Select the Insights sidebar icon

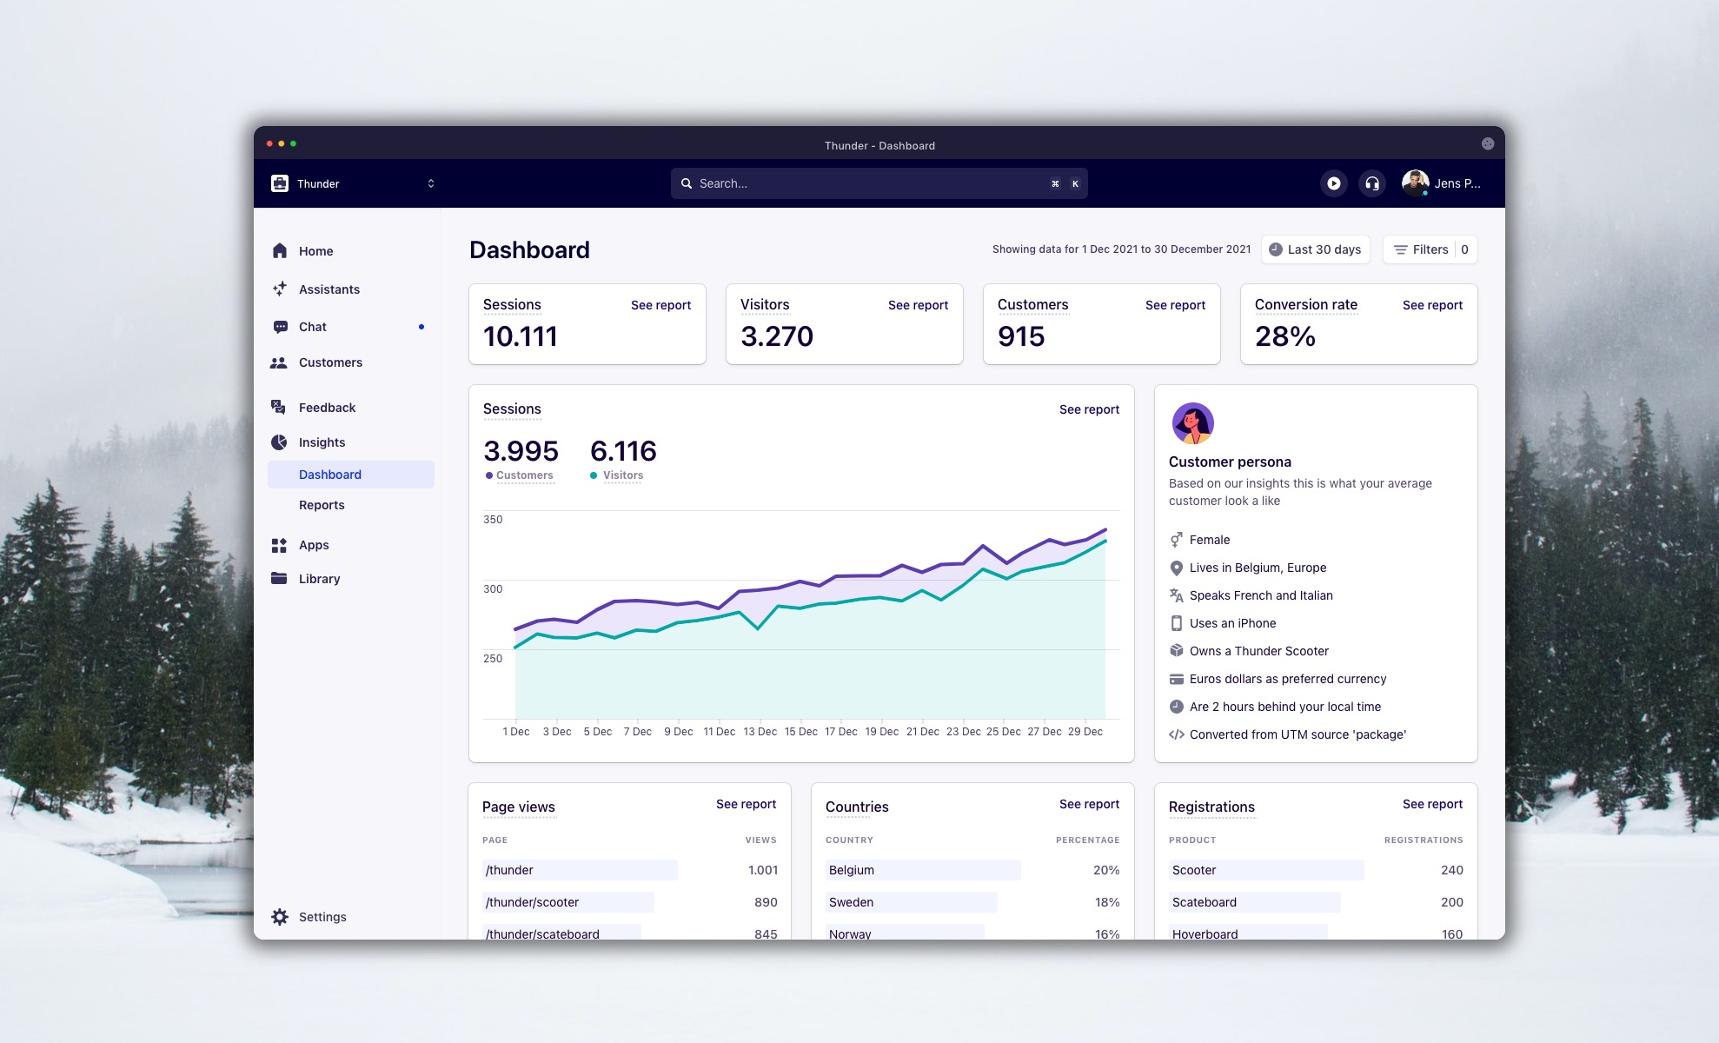tap(279, 441)
